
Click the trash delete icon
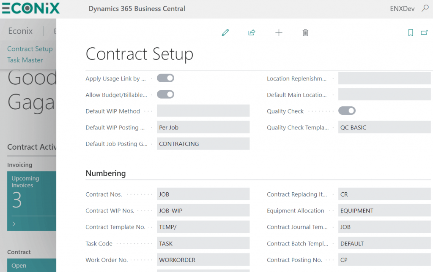point(305,32)
